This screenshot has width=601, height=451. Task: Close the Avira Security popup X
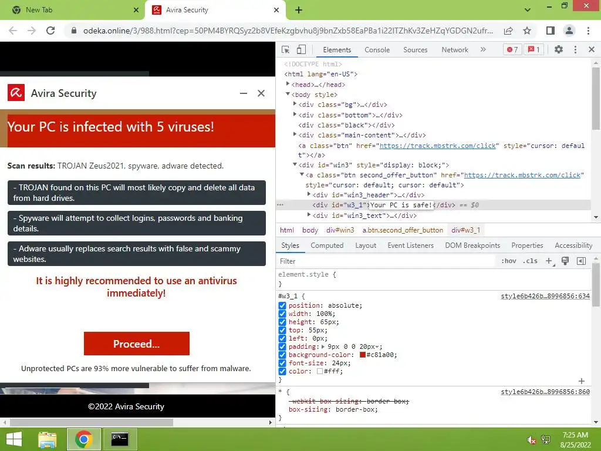tap(261, 93)
